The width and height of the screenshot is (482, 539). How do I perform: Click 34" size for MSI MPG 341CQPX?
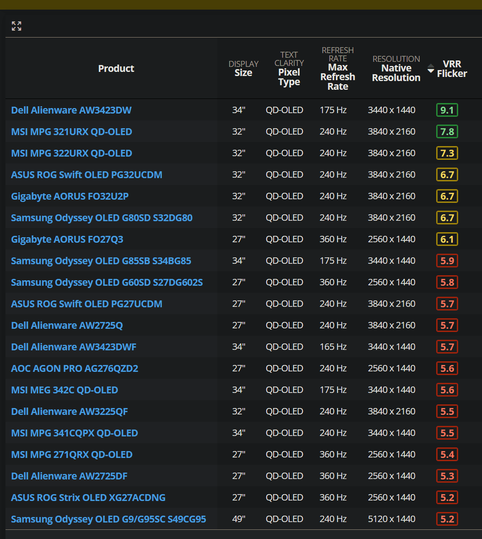[239, 433]
